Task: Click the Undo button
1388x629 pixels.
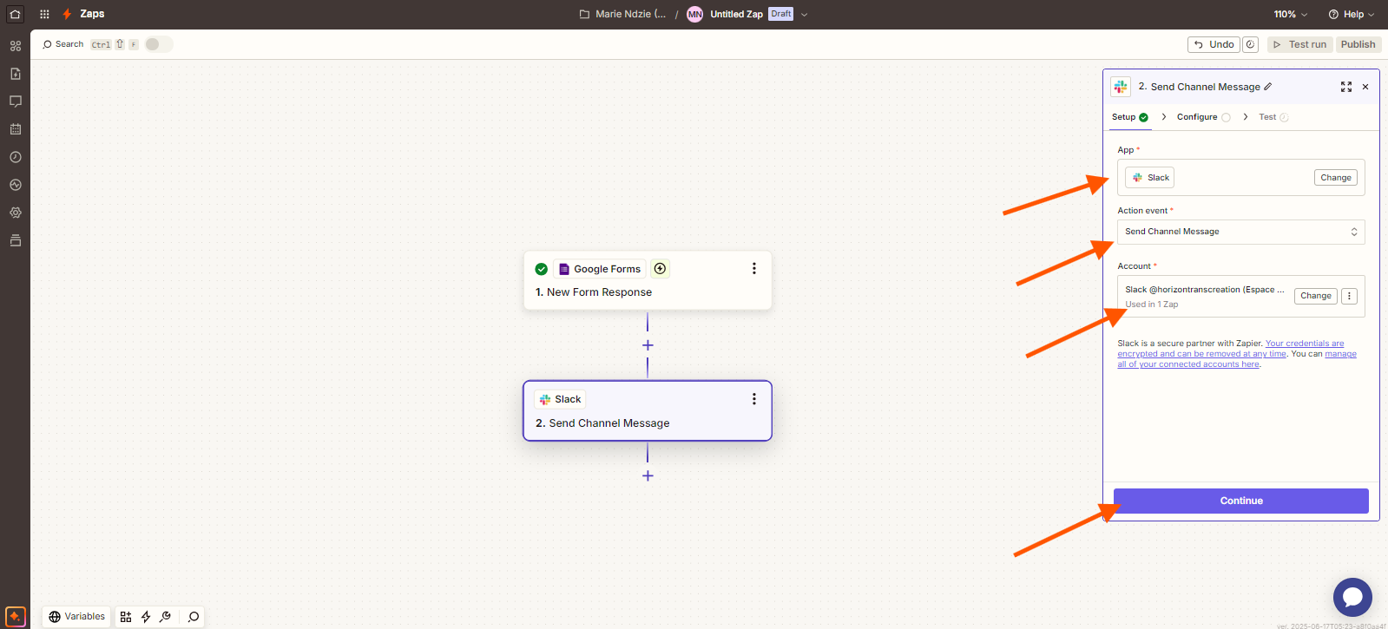Action: pyautogui.click(x=1214, y=44)
